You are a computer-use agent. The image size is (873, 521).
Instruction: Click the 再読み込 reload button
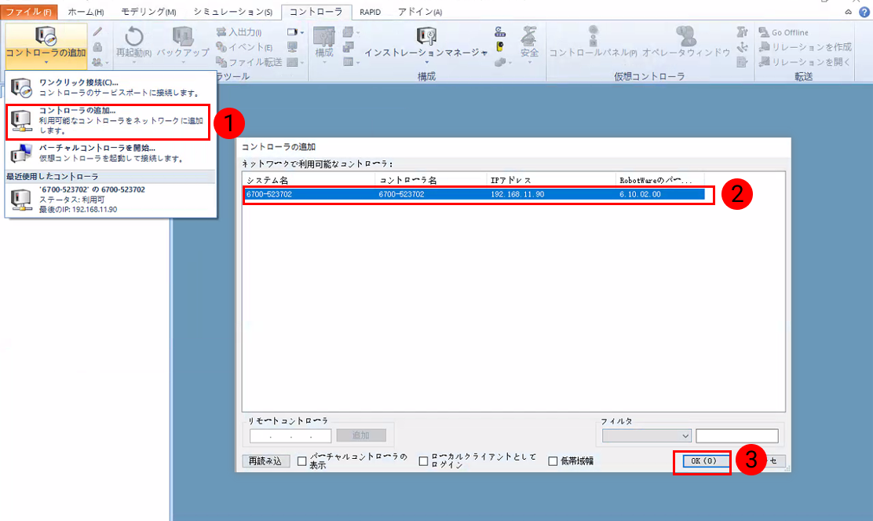265,460
